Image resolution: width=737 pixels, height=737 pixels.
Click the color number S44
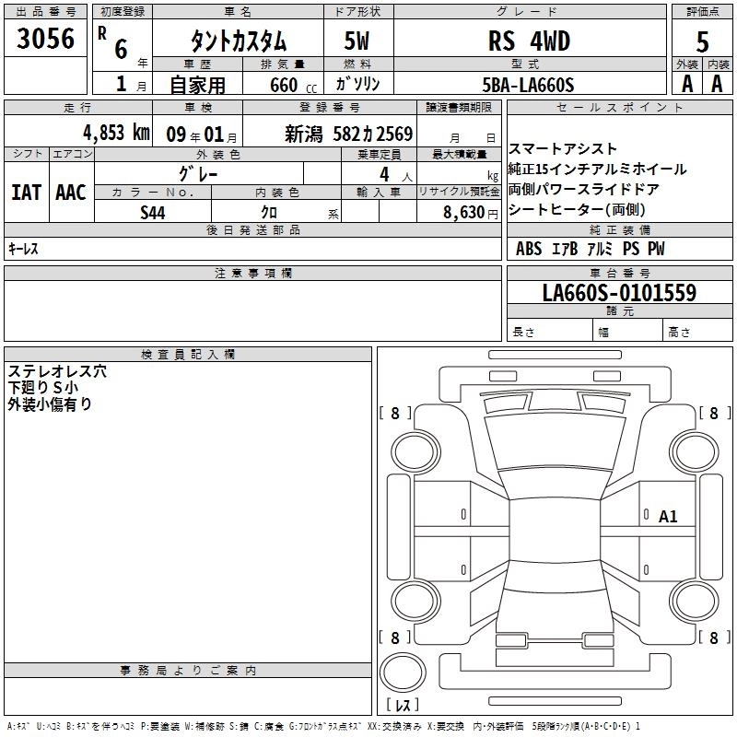(153, 213)
